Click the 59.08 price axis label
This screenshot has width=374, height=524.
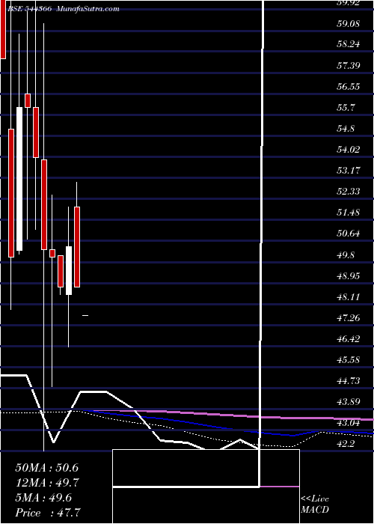(x=349, y=24)
